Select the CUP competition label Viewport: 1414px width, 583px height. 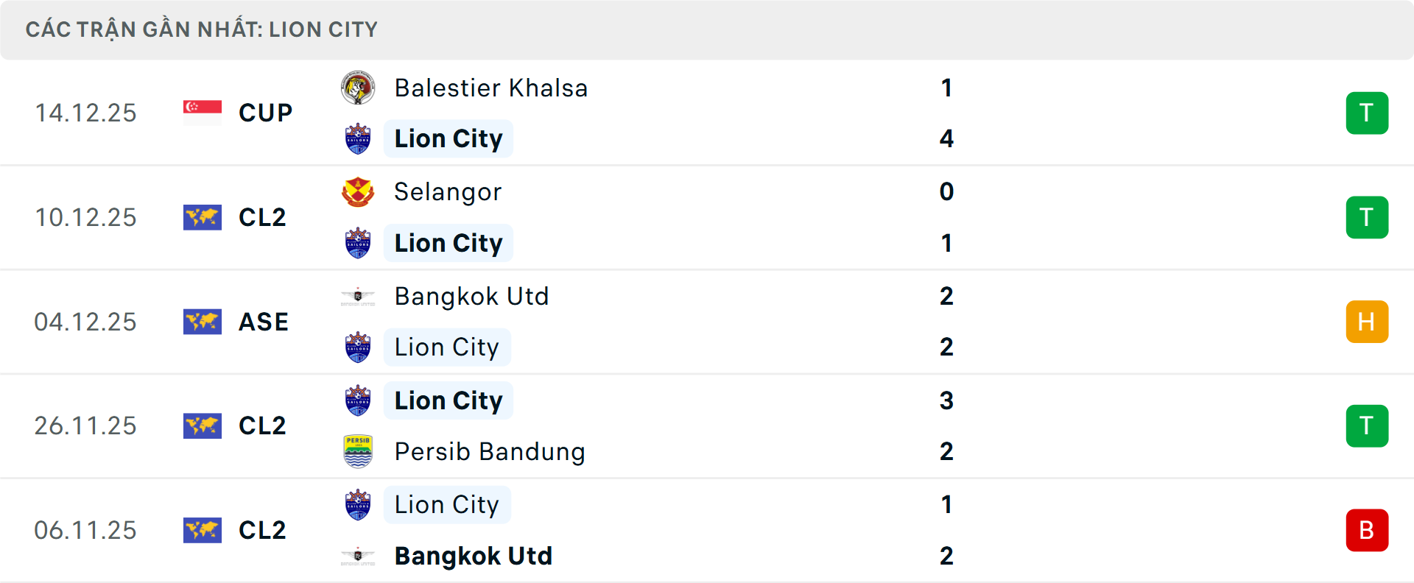266,113
